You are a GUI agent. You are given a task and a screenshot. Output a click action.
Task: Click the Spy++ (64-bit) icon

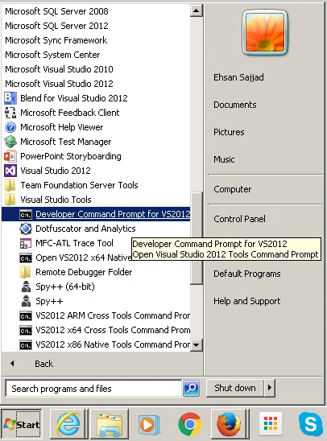coord(26,286)
